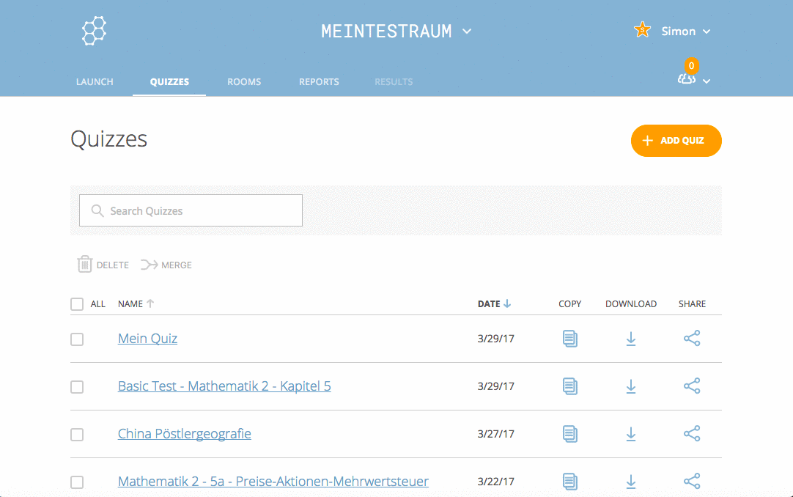Share the China Pöstlergeografie quiz
This screenshot has width=793, height=497.
click(692, 433)
